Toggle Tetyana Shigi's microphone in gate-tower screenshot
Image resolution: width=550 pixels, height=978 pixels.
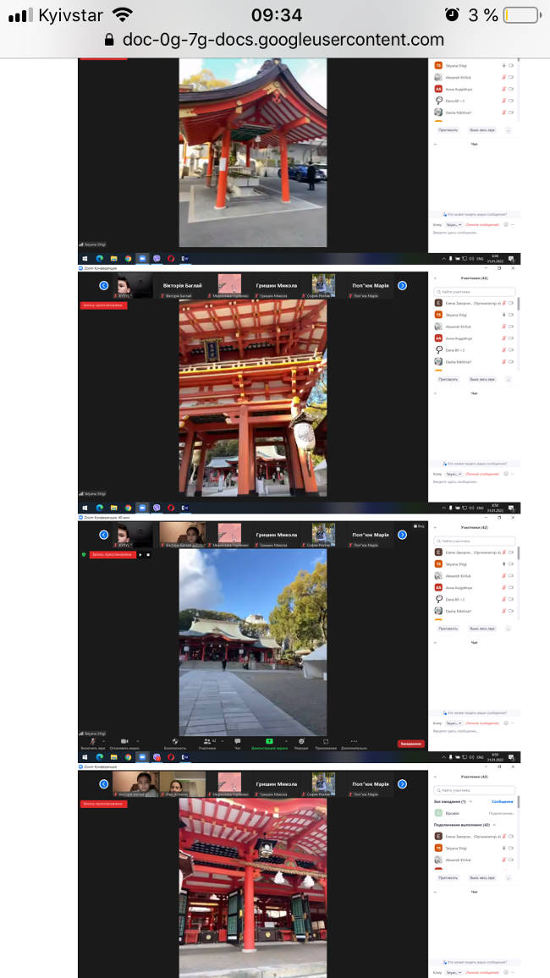click(x=503, y=315)
